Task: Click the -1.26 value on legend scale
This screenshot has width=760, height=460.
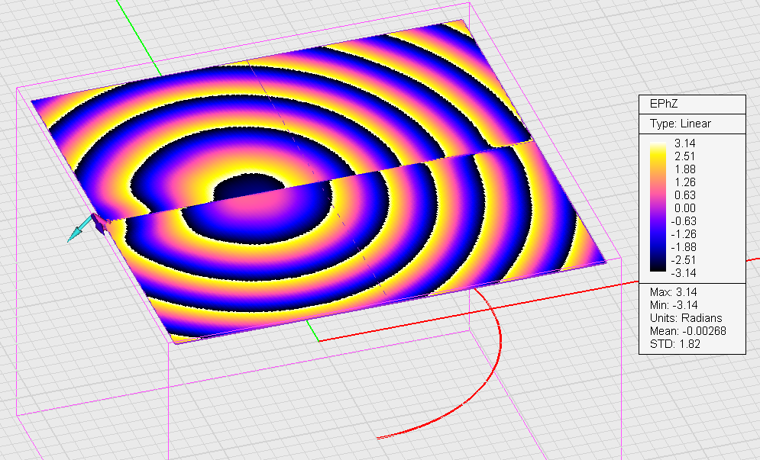Action: (x=684, y=233)
